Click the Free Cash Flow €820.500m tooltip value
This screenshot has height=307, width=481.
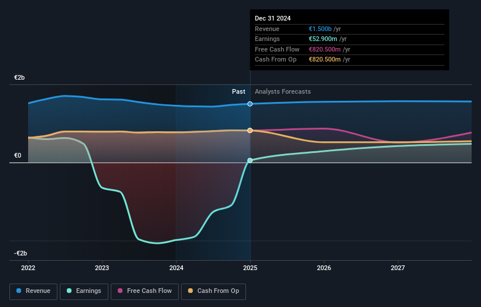[x=325, y=49]
